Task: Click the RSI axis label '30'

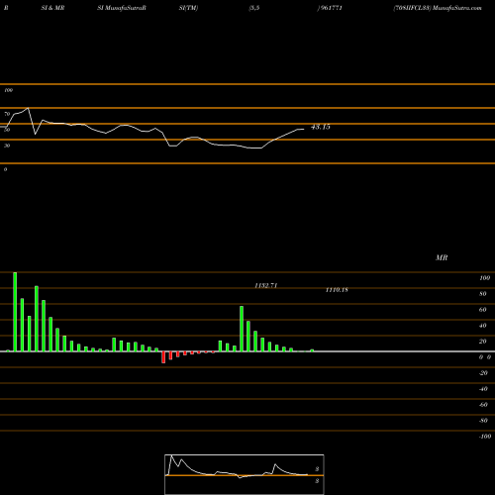Action: (x=7, y=146)
